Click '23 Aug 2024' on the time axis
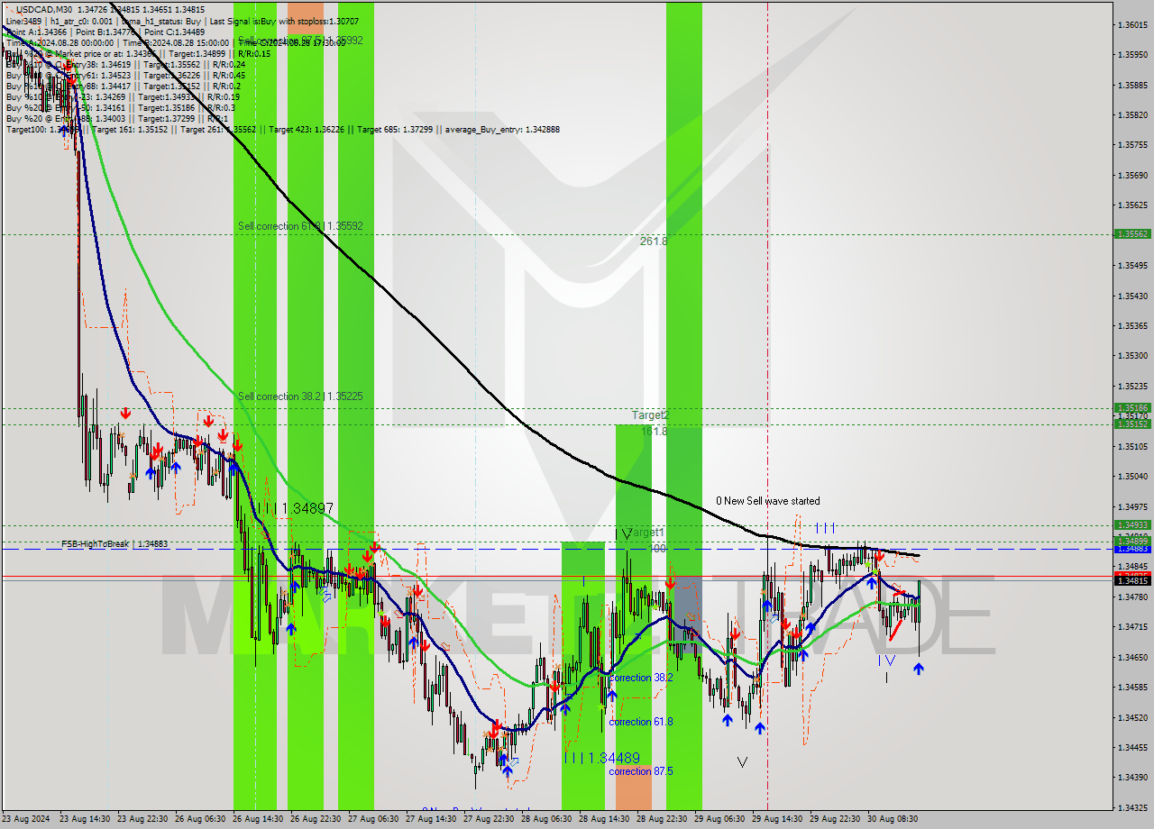Viewport: 1154px width, 829px height. 25,819
